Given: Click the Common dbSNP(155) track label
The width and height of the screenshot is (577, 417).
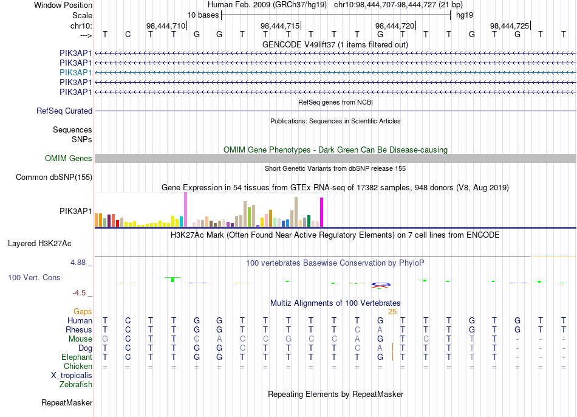Looking at the screenshot, I should pos(54,177).
